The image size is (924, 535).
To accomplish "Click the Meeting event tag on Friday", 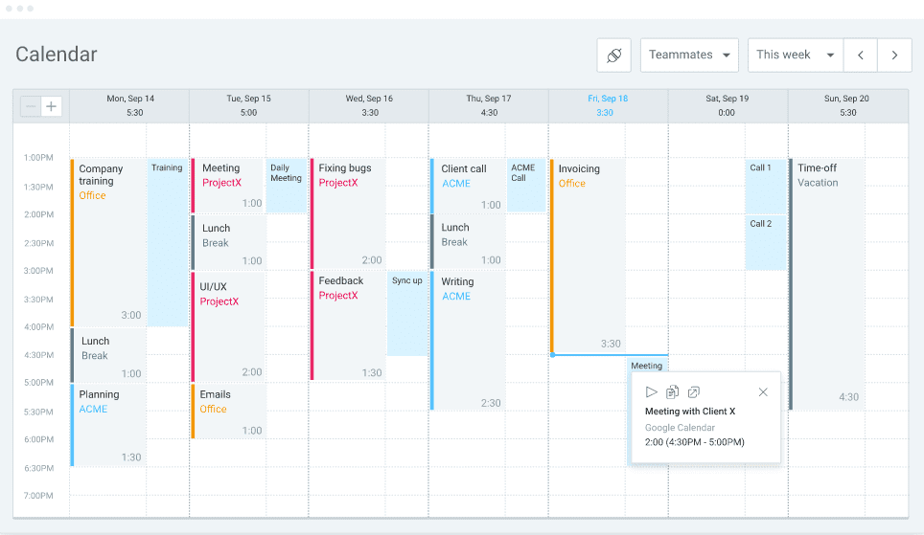I will coord(646,365).
